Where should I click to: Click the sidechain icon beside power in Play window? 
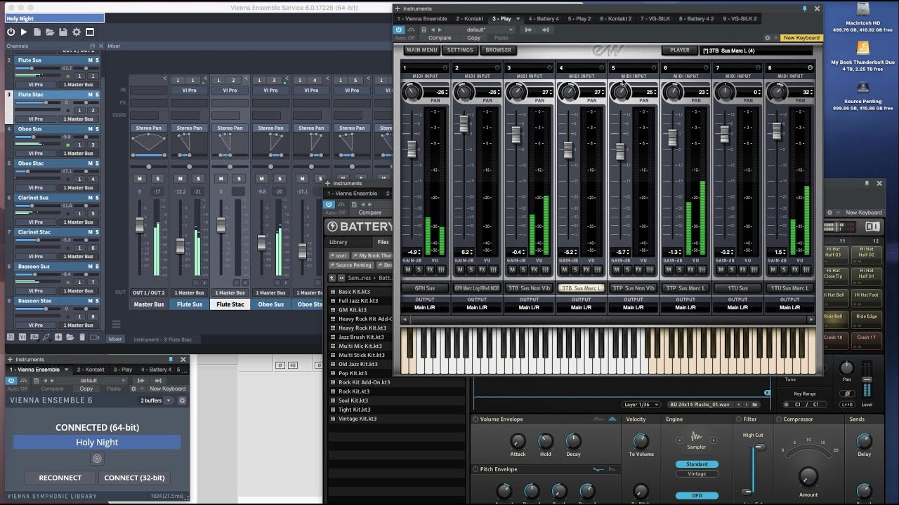click(412, 29)
